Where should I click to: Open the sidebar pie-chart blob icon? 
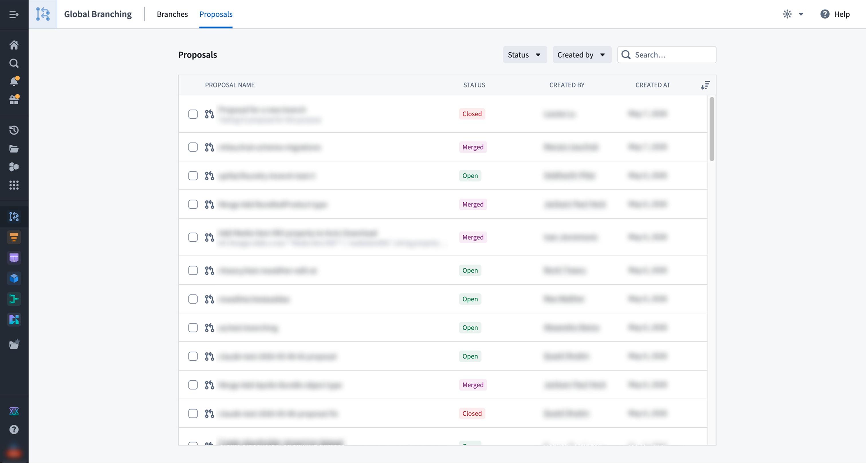[14, 167]
